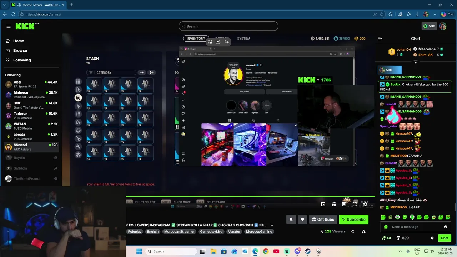Refresh the browser page

13,14
